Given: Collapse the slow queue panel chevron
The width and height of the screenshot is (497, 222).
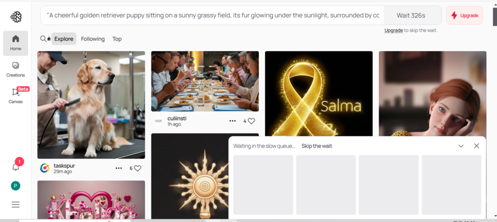Looking at the screenshot, I should tap(461, 146).
